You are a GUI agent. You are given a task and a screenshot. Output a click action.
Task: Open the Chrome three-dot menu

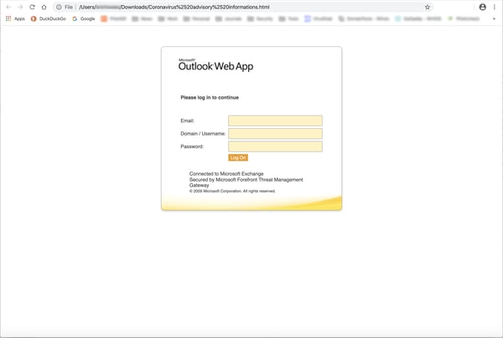pyautogui.click(x=495, y=7)
